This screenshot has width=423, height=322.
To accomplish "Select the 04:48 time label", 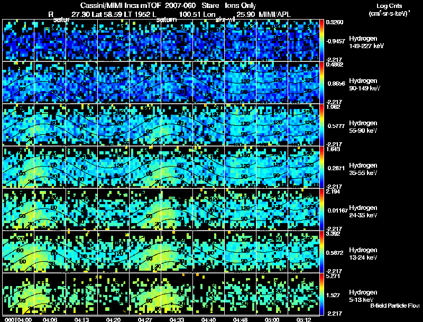I will (x=240, y=320).
